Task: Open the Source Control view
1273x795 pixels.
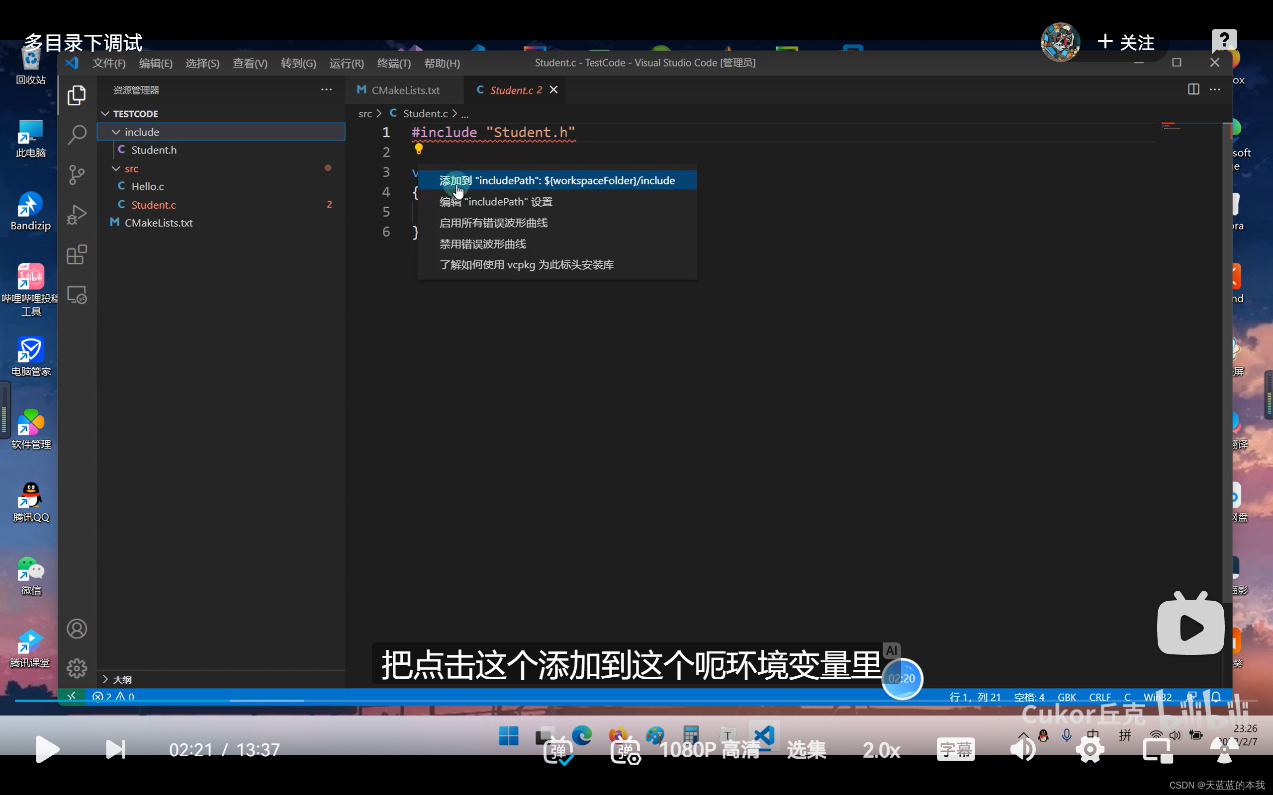Action: pos(77,174)
